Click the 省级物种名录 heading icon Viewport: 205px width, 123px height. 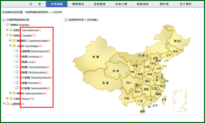66,20
